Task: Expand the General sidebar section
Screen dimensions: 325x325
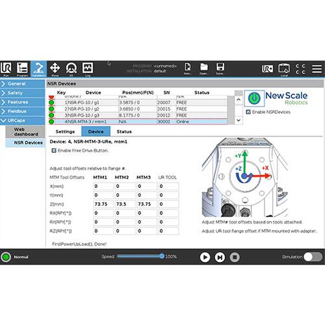Action: (x=23, y=84)
